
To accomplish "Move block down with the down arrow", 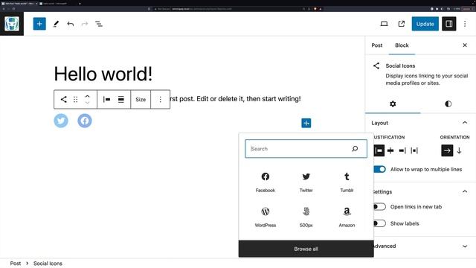I will 88,103.
